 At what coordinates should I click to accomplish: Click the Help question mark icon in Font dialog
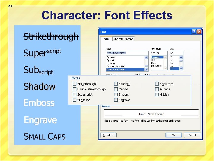[x=194, y=32]
